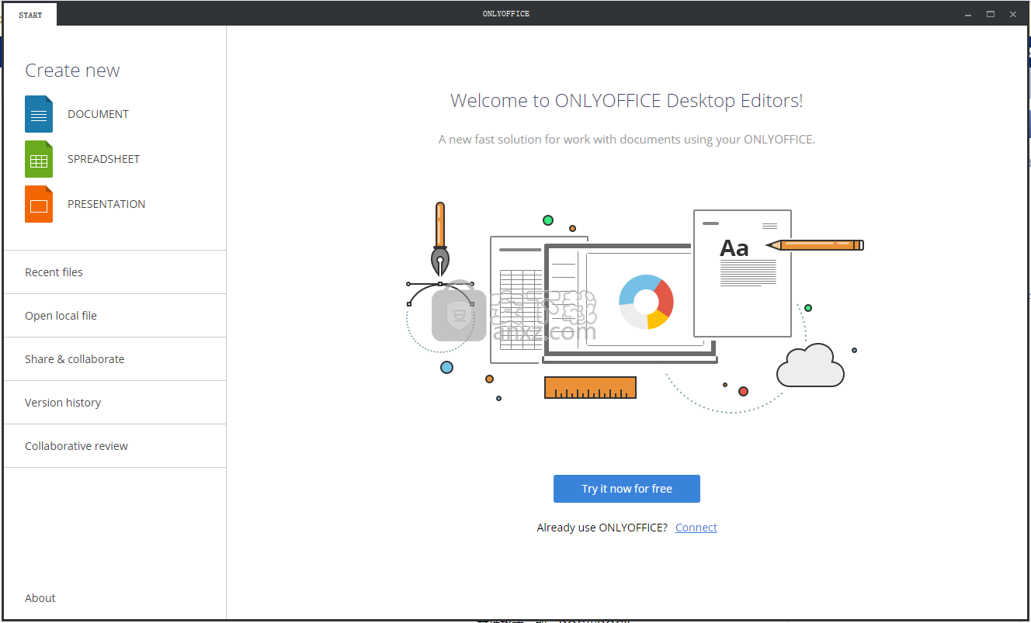This screenshot has height=623, width=1031.
Task: Click the orange Presentation file icon
Action: click(x=39, y=204)
